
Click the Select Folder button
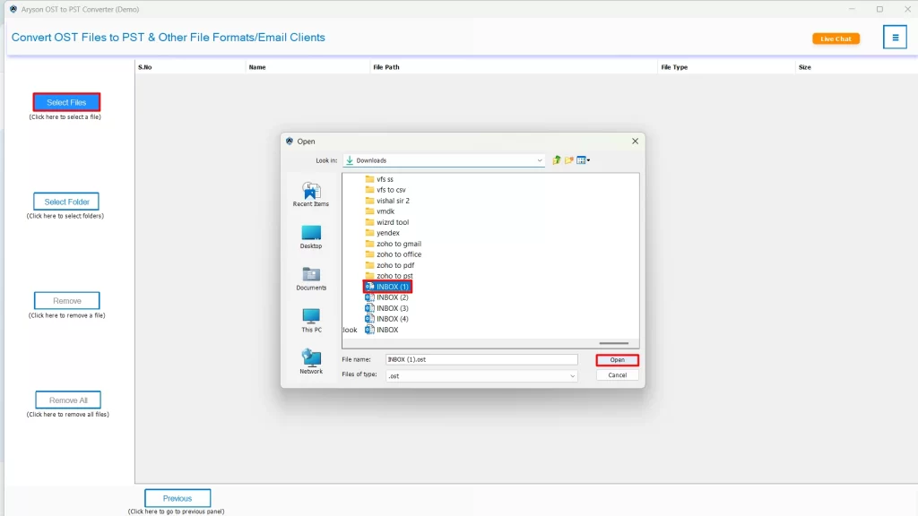[x=65, y=201]
